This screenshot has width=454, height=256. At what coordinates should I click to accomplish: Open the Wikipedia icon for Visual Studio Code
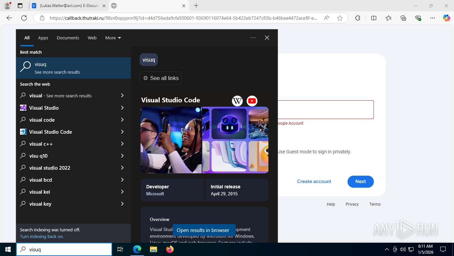237,101
